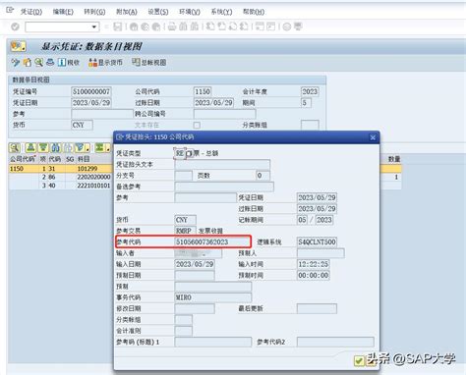466x375 pixels.
Task: Click the Find binoculars icon in the grid toolbar
Action: 56,148
